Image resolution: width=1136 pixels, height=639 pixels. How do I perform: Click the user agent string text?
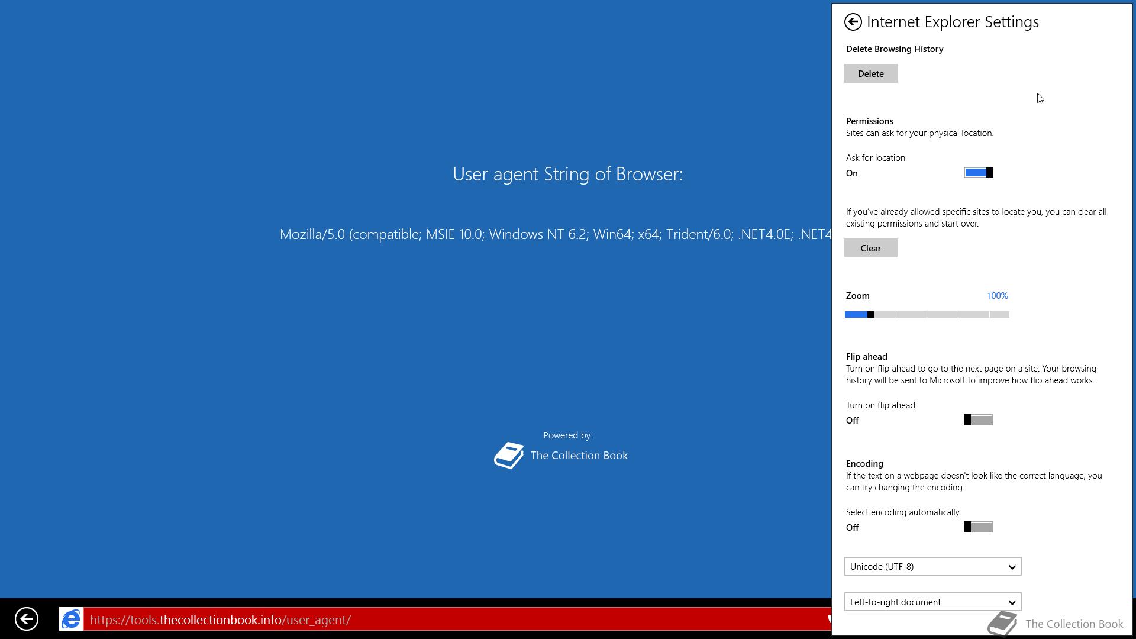coord(556,234)
